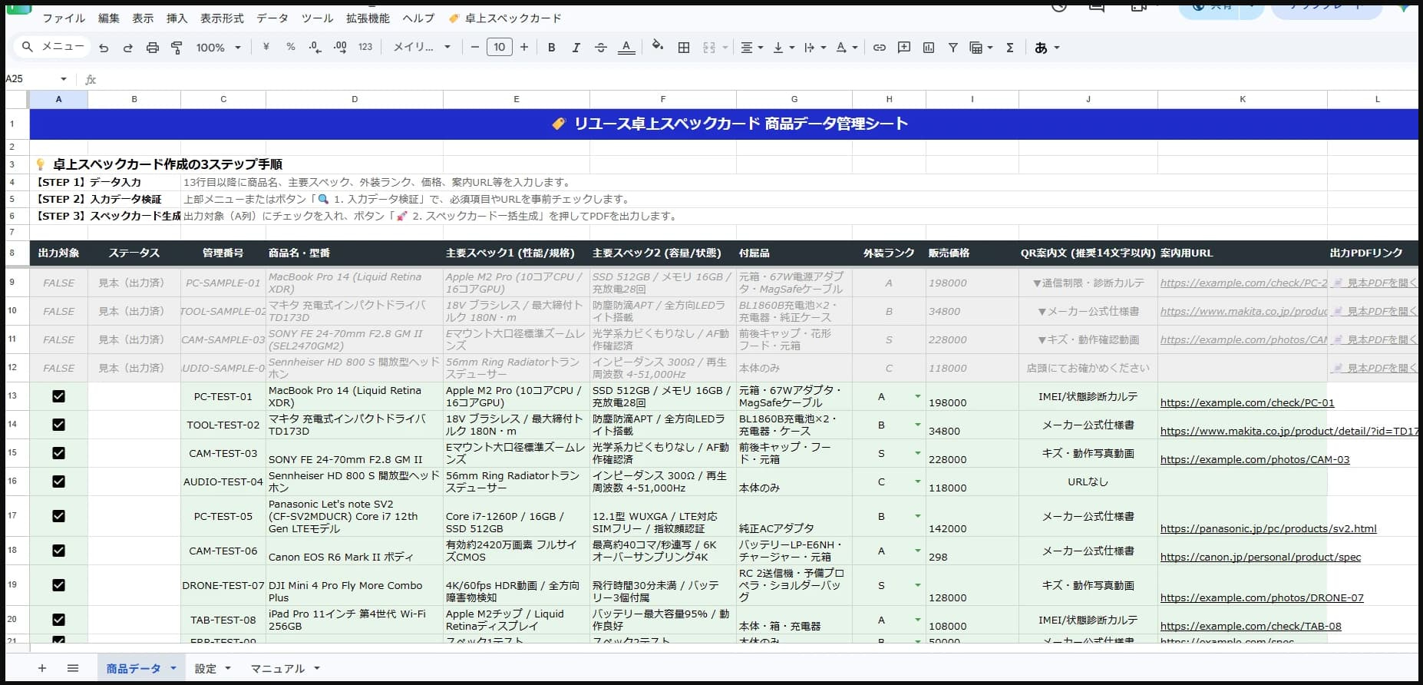Open the cell borders options
Screen dimensions: 1423x685
684,48
